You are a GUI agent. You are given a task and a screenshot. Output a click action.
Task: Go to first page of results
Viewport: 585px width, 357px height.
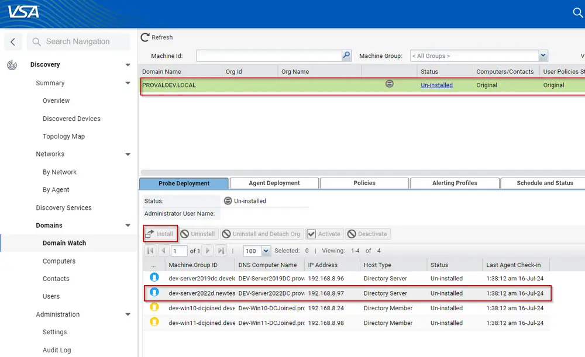click(150, 251)
